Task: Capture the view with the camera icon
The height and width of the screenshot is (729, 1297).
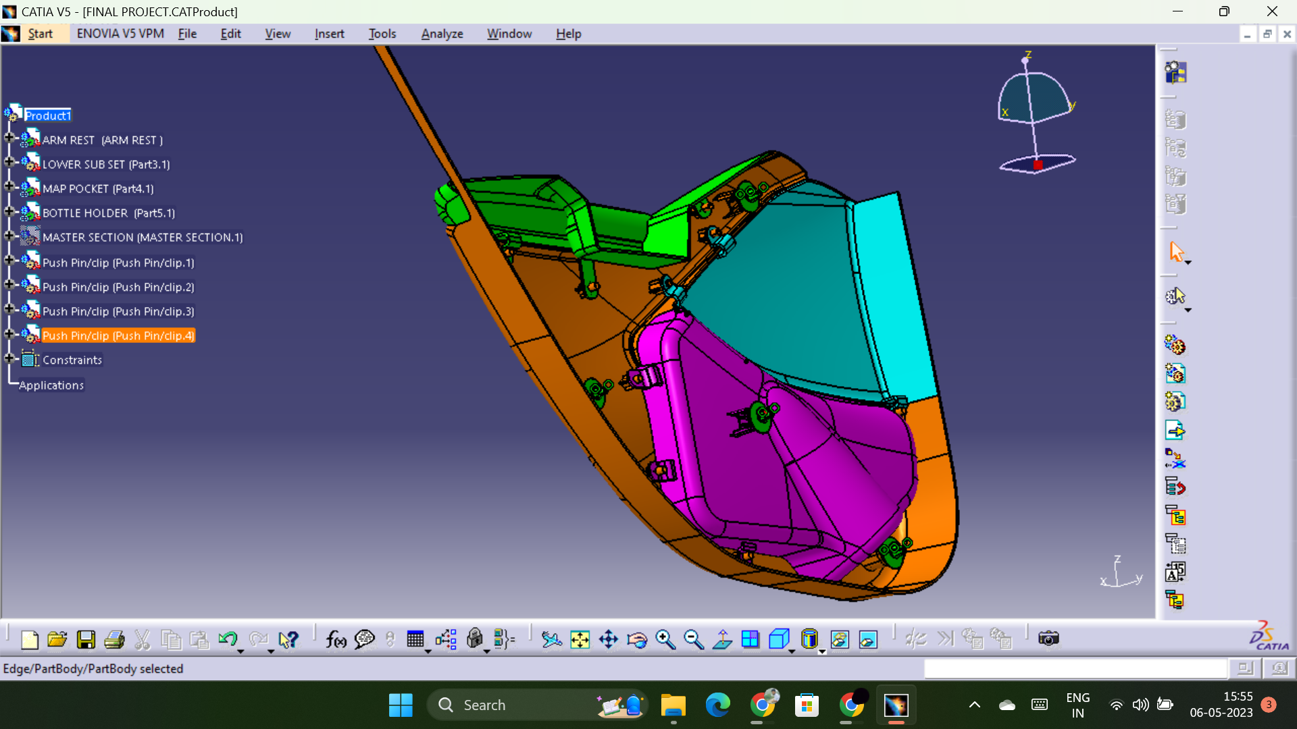Action: (x=1048, y=639)
